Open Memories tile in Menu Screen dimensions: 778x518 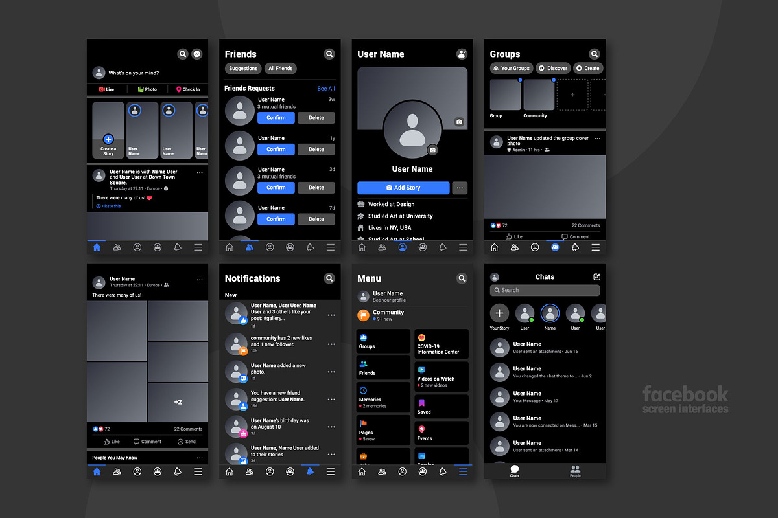[383, 397]
